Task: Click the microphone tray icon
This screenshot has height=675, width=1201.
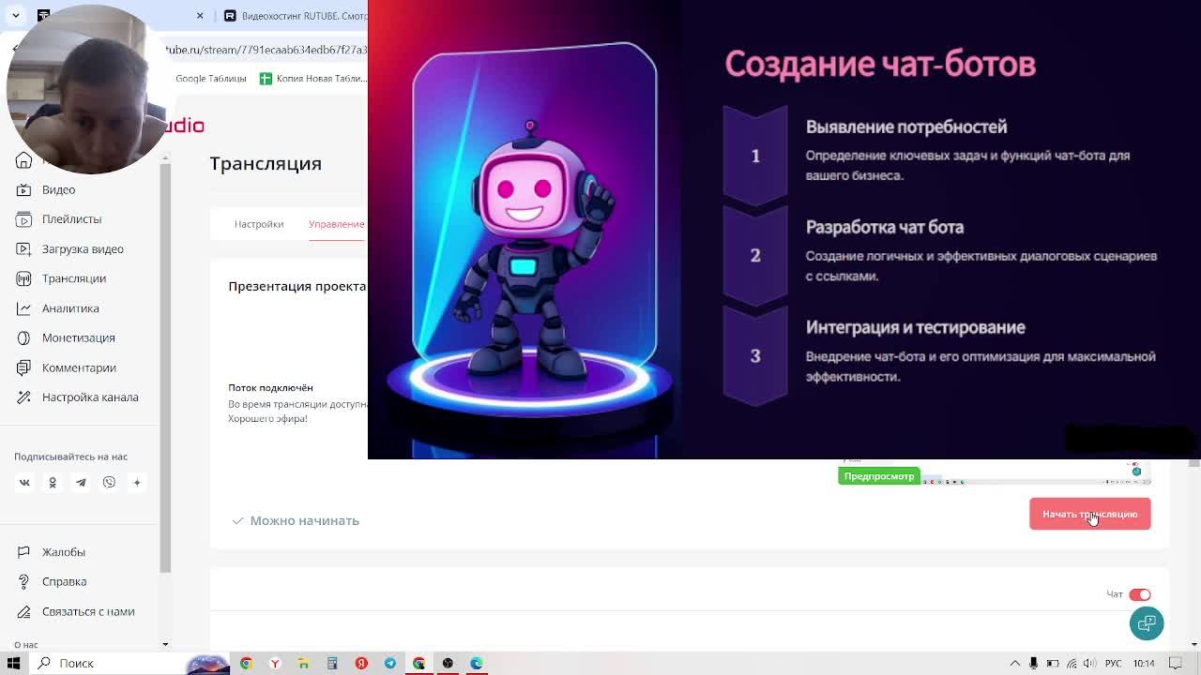Action: coord(1033,663)
